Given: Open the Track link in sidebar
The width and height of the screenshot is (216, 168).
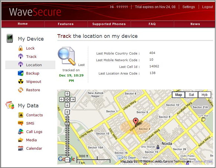Looking at the screenshot, I should click(x=32, y=57).
